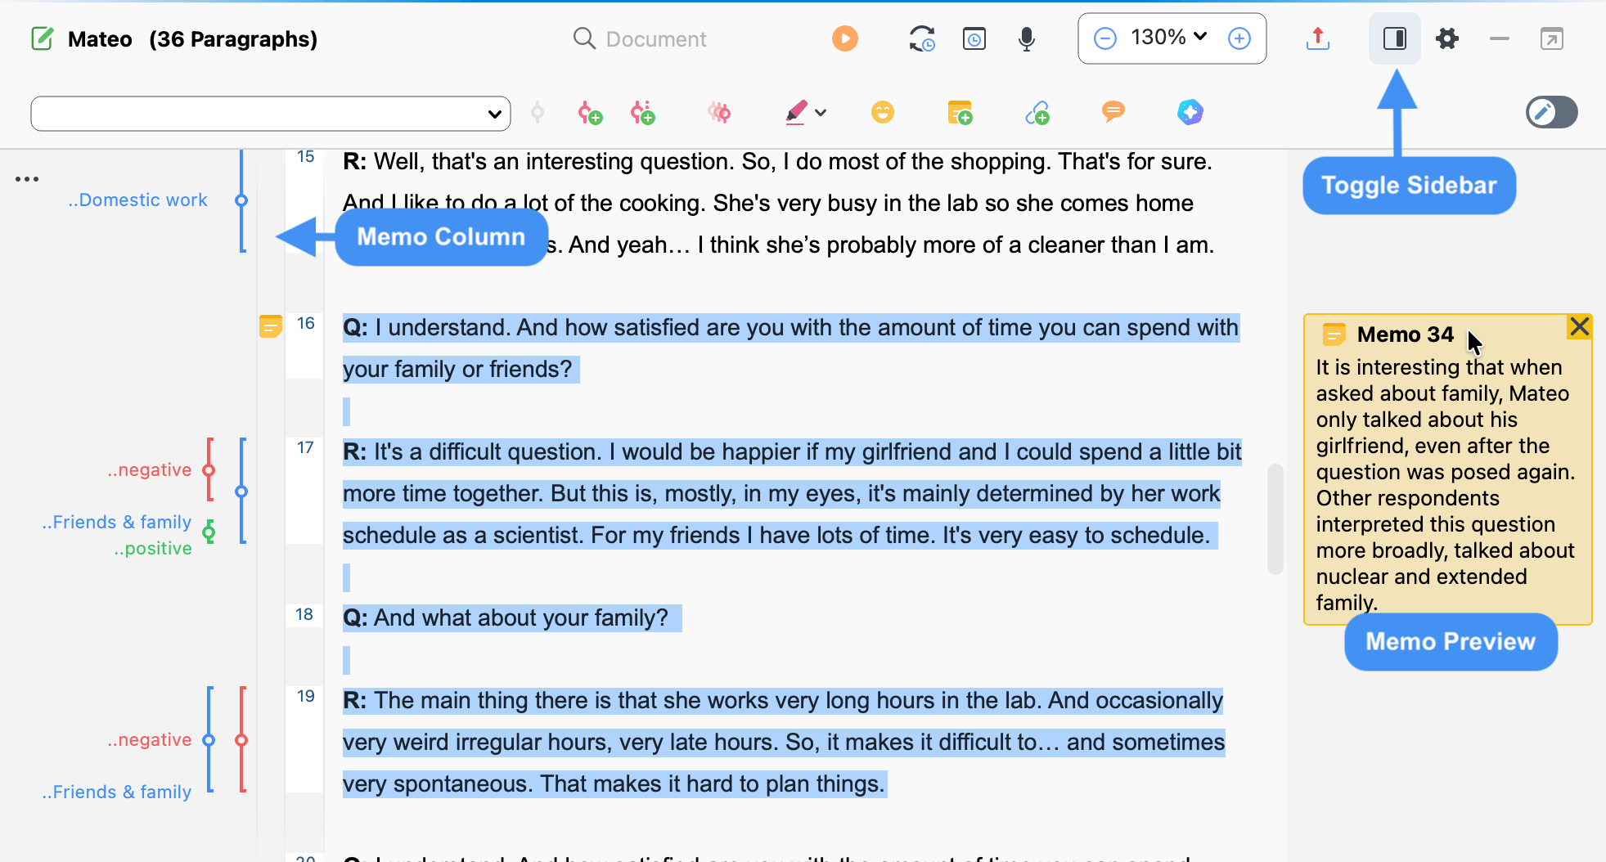The height and width of the screenshot is (862, 1606).
Task: Launch the AI assistant sparkle icon
Action: (x=1190, y=113)
